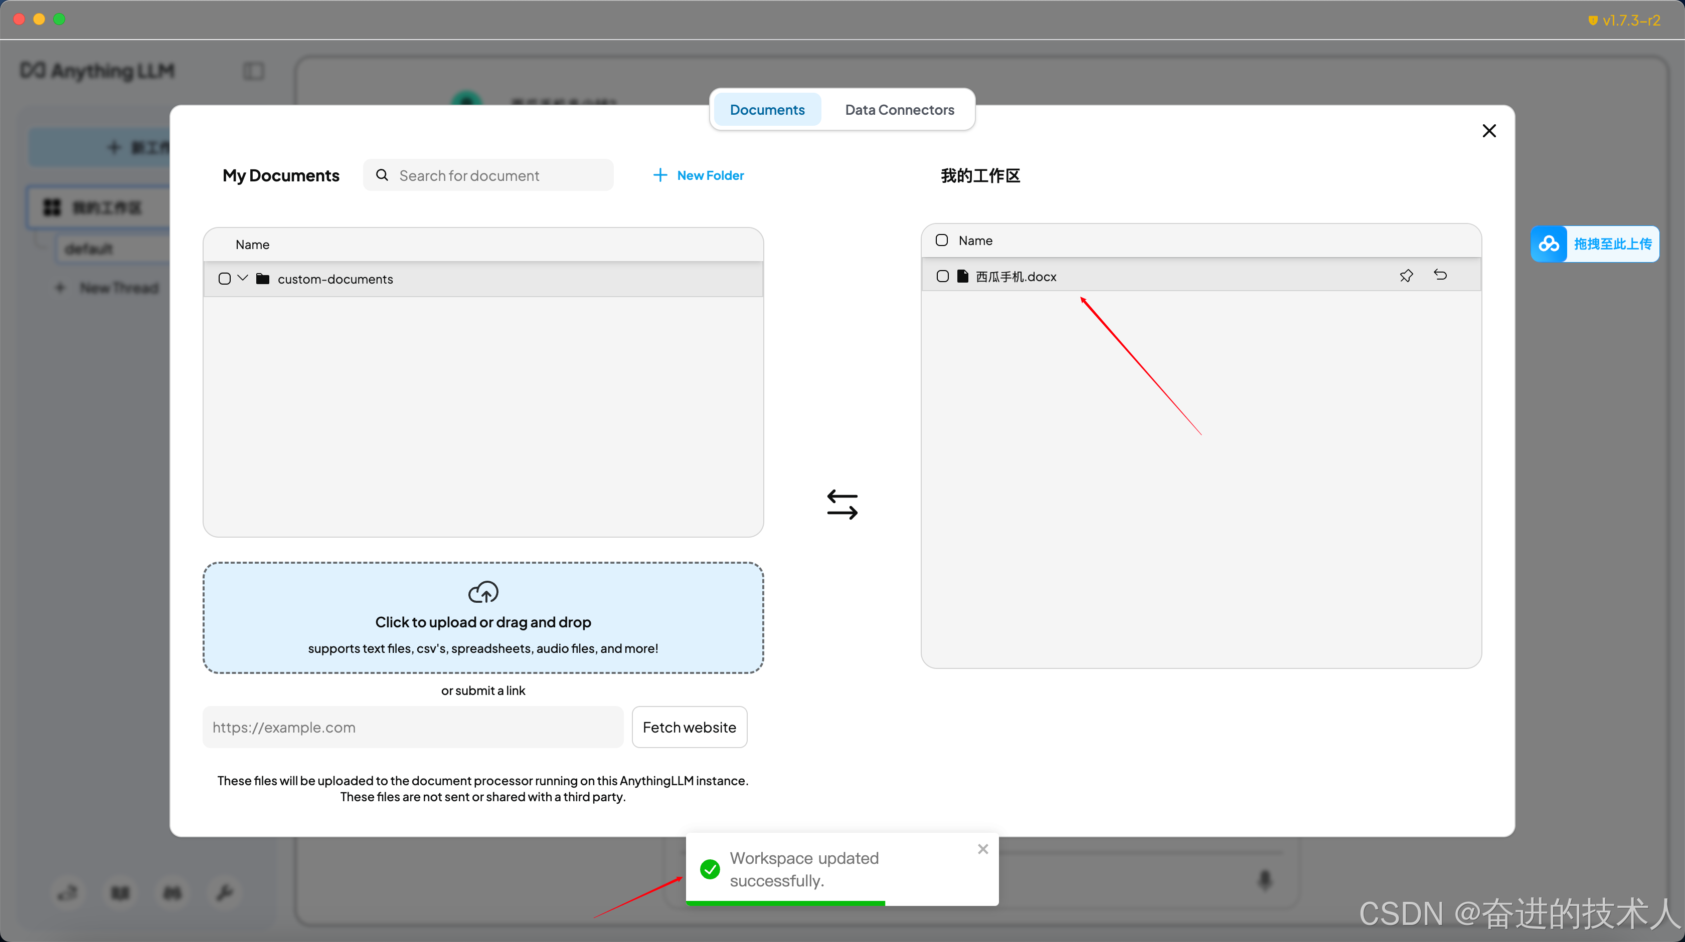
Task: Click the Anything LLM logo
Action: [97, 71]
